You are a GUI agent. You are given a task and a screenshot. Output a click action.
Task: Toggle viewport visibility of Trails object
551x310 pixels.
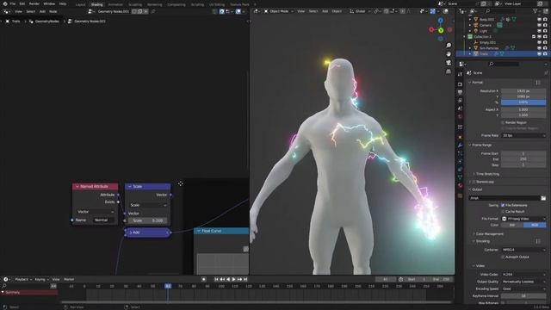pos(540,53)
